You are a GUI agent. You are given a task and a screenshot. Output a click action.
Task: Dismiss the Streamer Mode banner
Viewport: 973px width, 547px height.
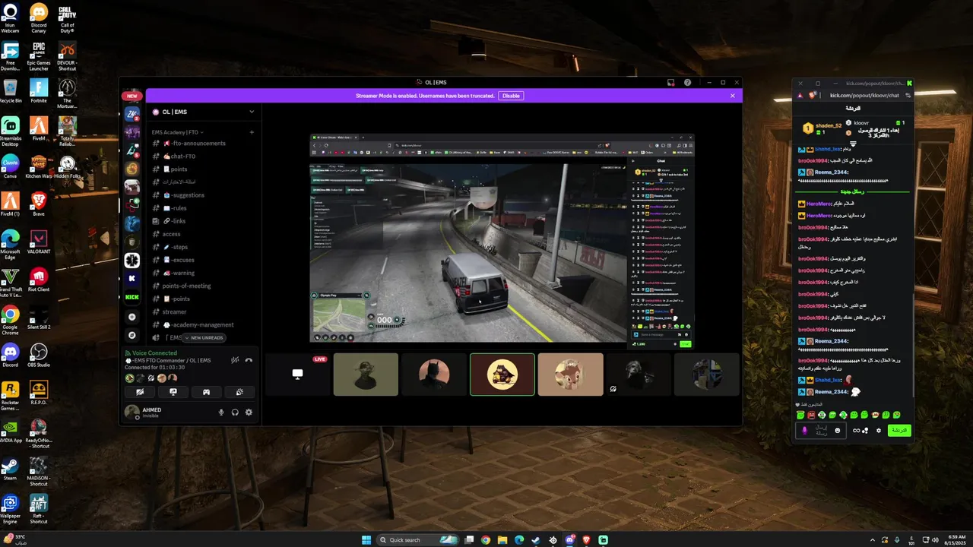733,96
